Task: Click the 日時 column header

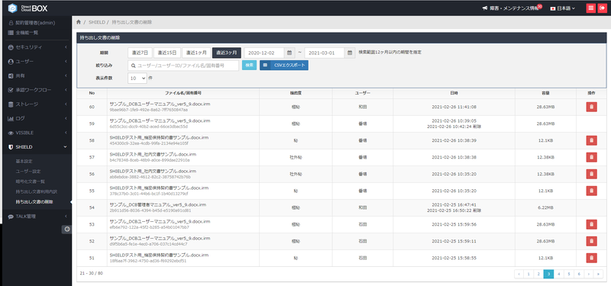Action: tap(454, 93)
